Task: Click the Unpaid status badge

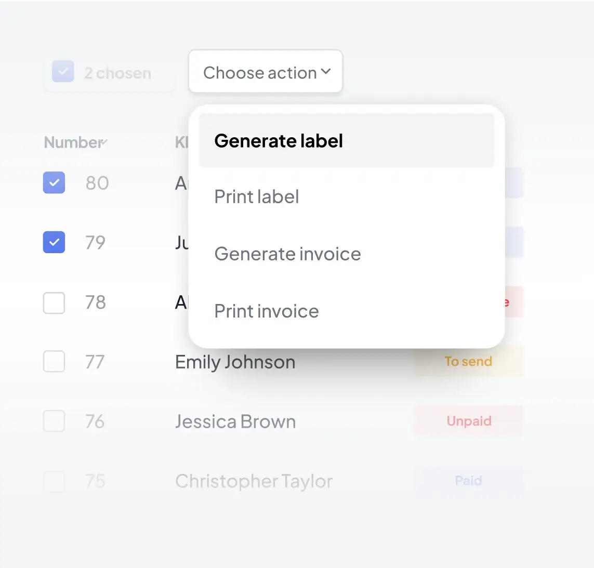Action: (469, 421)
